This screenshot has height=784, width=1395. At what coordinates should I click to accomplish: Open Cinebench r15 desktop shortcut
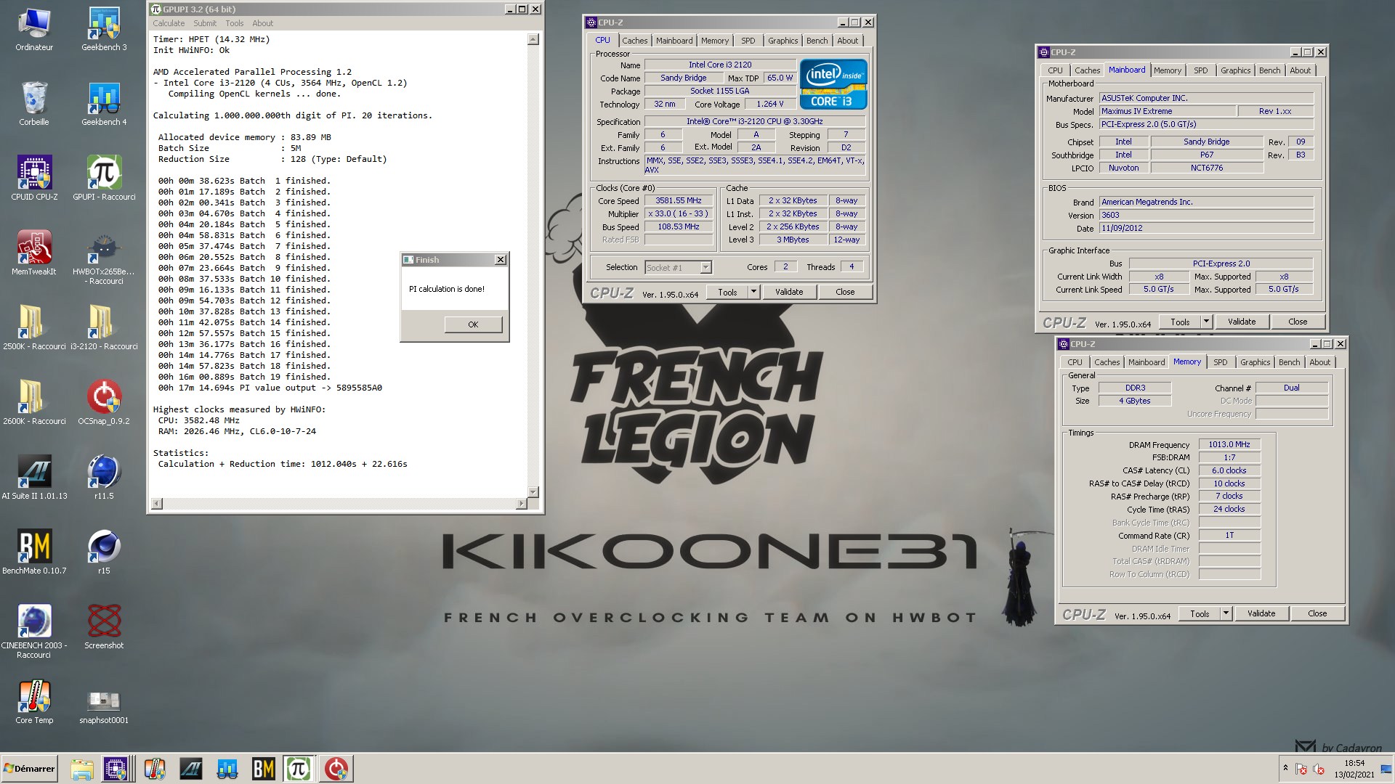(x=104, y=552)
